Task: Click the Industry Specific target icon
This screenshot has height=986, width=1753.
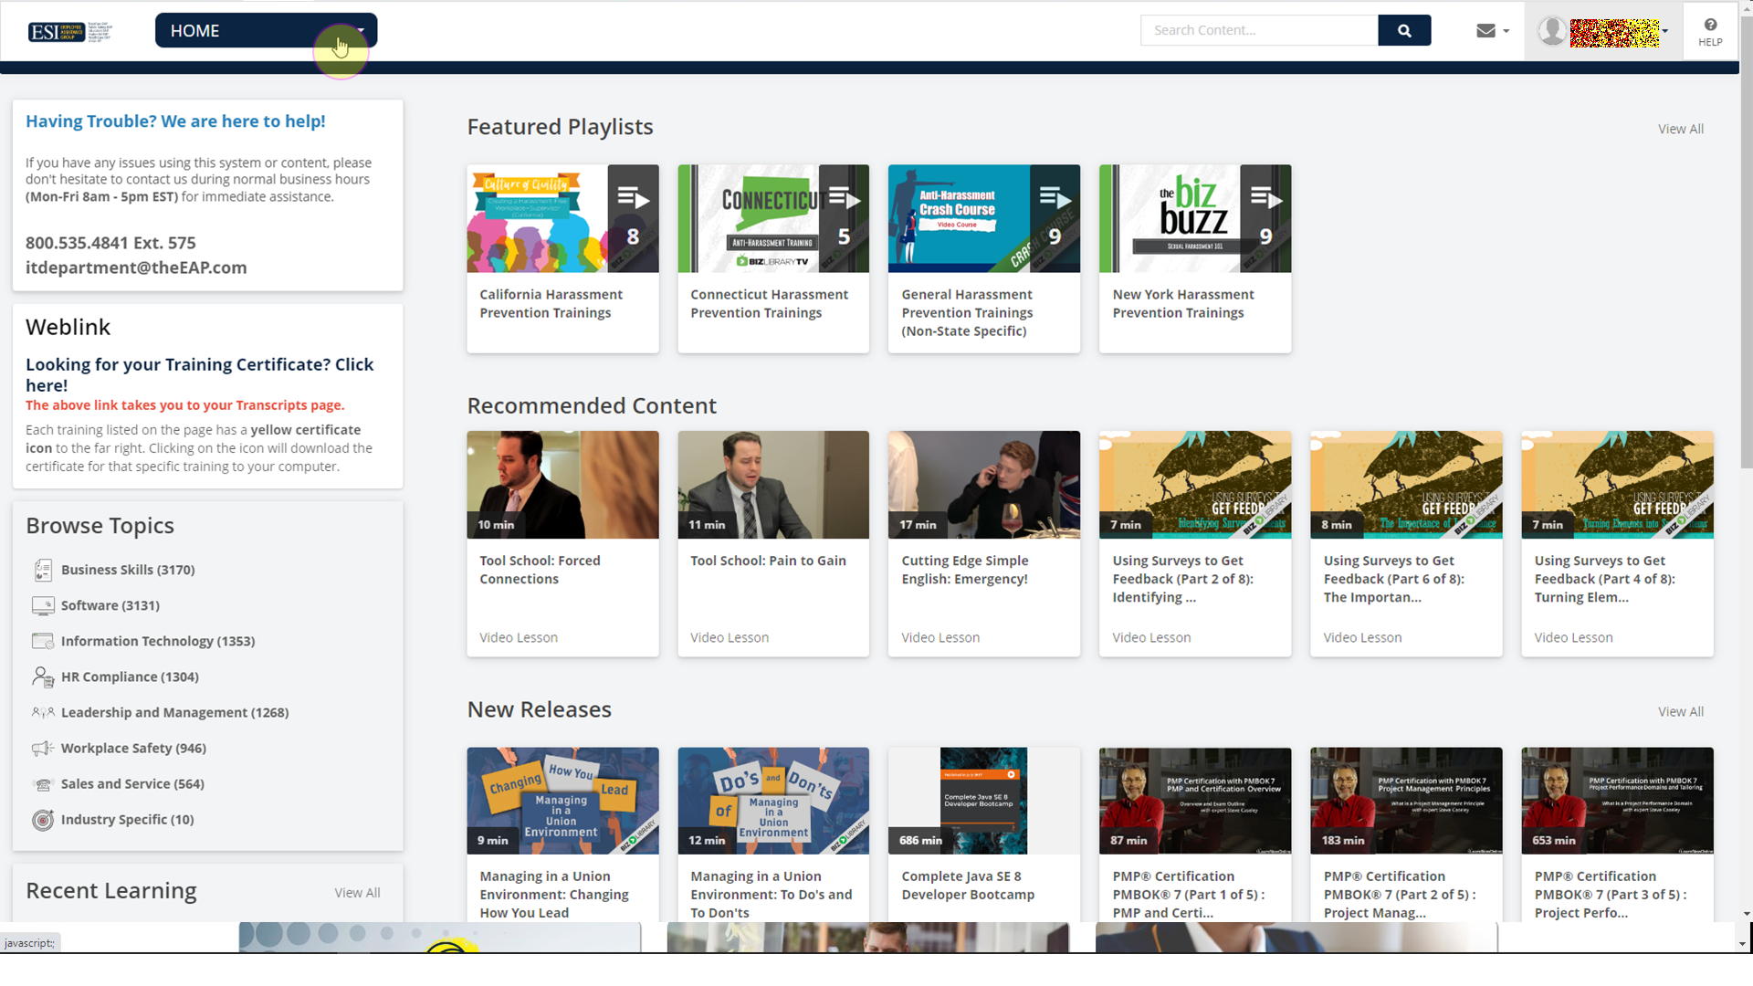Action: point(43,820)
